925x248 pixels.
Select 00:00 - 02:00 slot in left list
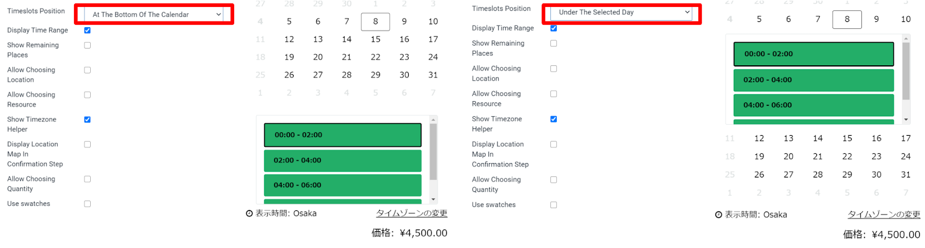(x=343, y=135)
